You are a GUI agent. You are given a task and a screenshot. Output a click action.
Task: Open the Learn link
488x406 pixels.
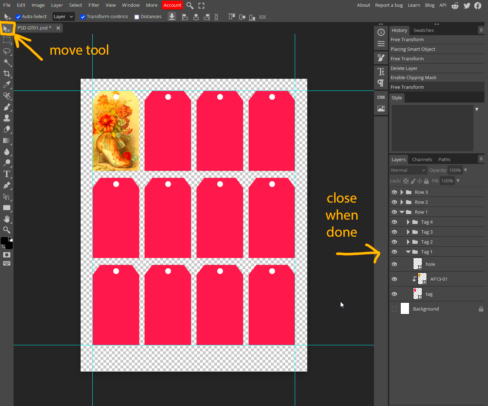coord(414,5)
